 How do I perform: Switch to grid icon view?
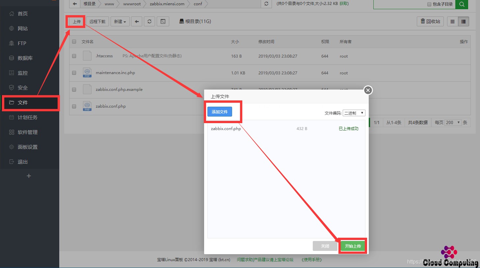coord(452,21)
